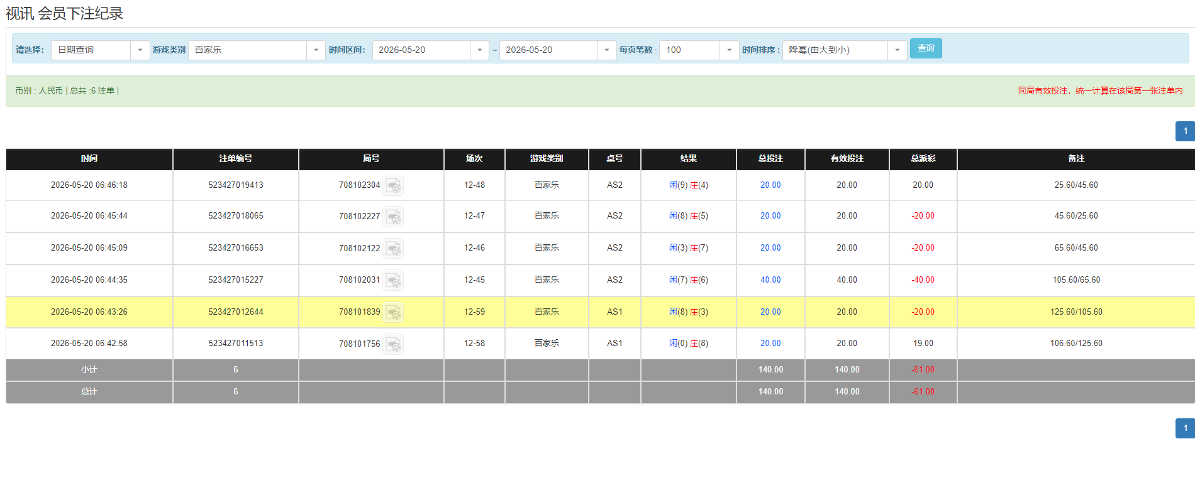Viewport: 1195px width, 483px height.
Task: Click the 注单编号 column header
Action: pyautogui.click(x=236, y=159)
